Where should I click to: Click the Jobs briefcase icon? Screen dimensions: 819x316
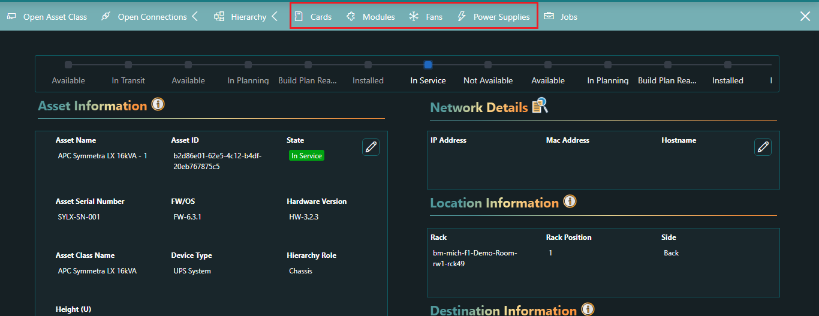[549, 17]
